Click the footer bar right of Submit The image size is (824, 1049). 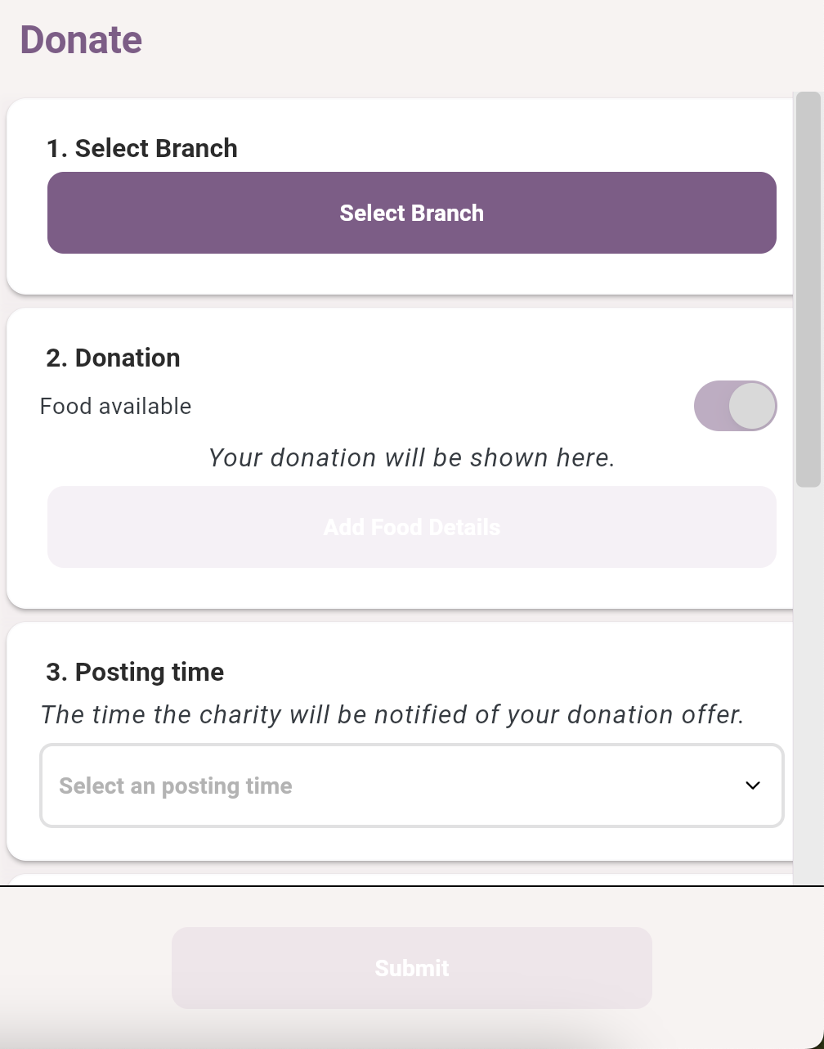pyautogui.click(x=736, y=968)
